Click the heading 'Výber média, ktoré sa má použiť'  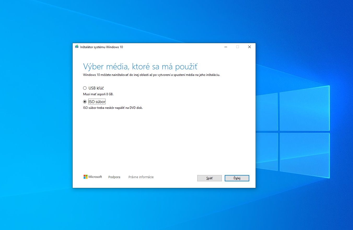[140, 66]
